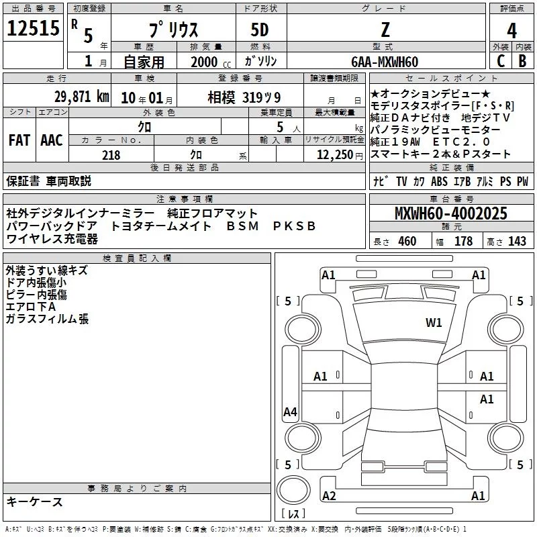537x537 pixels.
Task: Click interior grade B
Action: [523, 61]
